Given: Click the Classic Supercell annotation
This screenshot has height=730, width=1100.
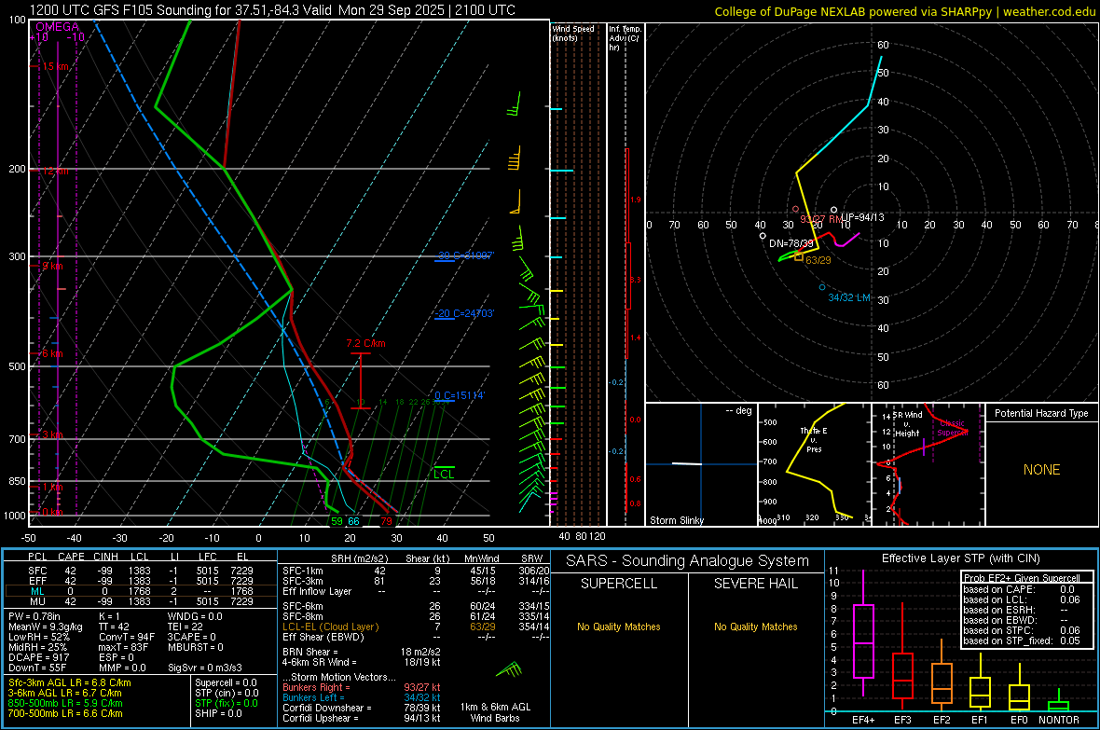Looking at the screenshot, I should pyautogui.click(x=952, y=428).
